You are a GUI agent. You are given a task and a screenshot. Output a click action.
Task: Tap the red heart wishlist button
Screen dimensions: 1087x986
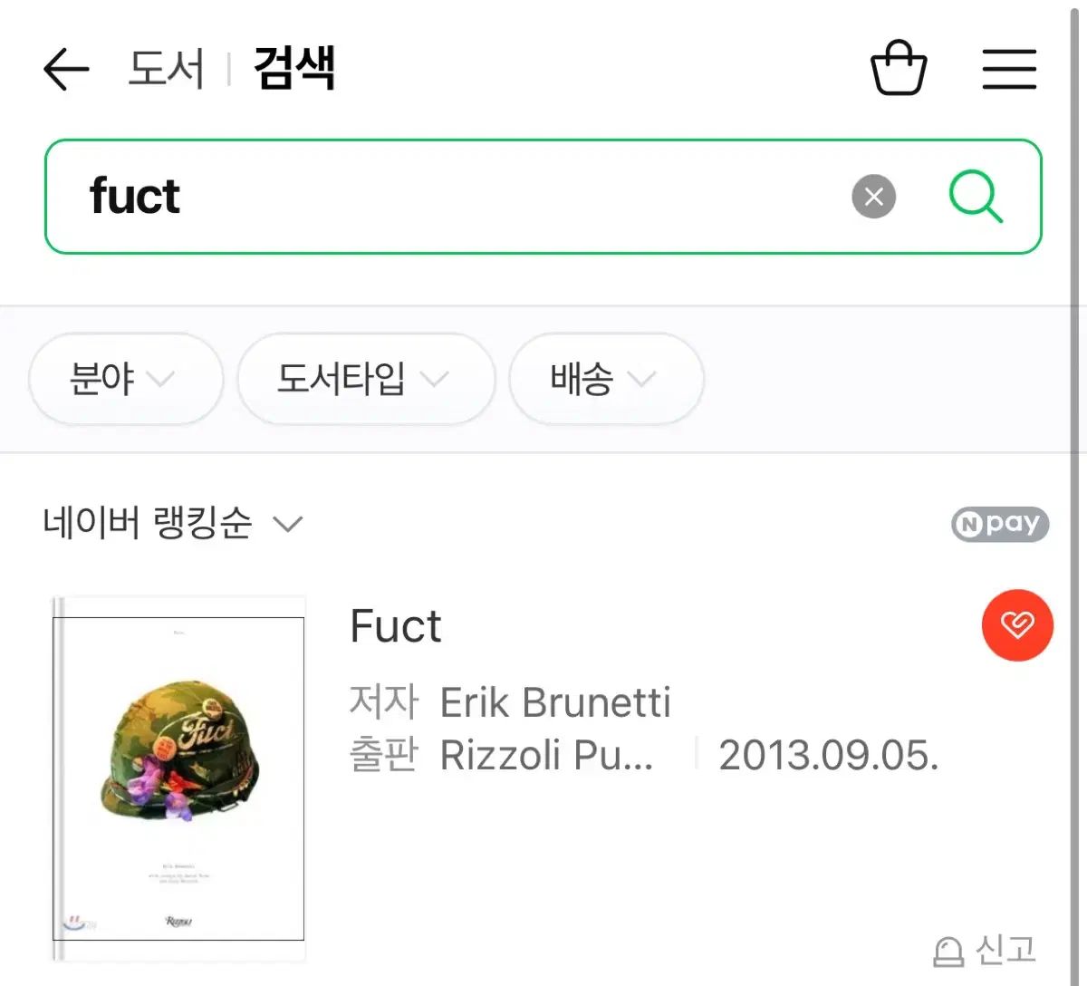click(1017, 625)
